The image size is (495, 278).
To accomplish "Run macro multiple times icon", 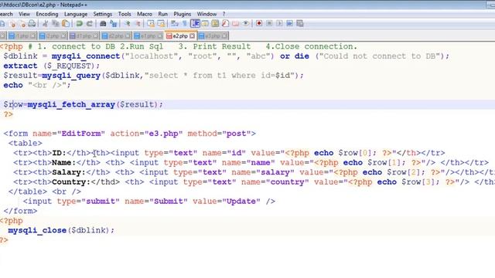I will (x=289, y=24).
